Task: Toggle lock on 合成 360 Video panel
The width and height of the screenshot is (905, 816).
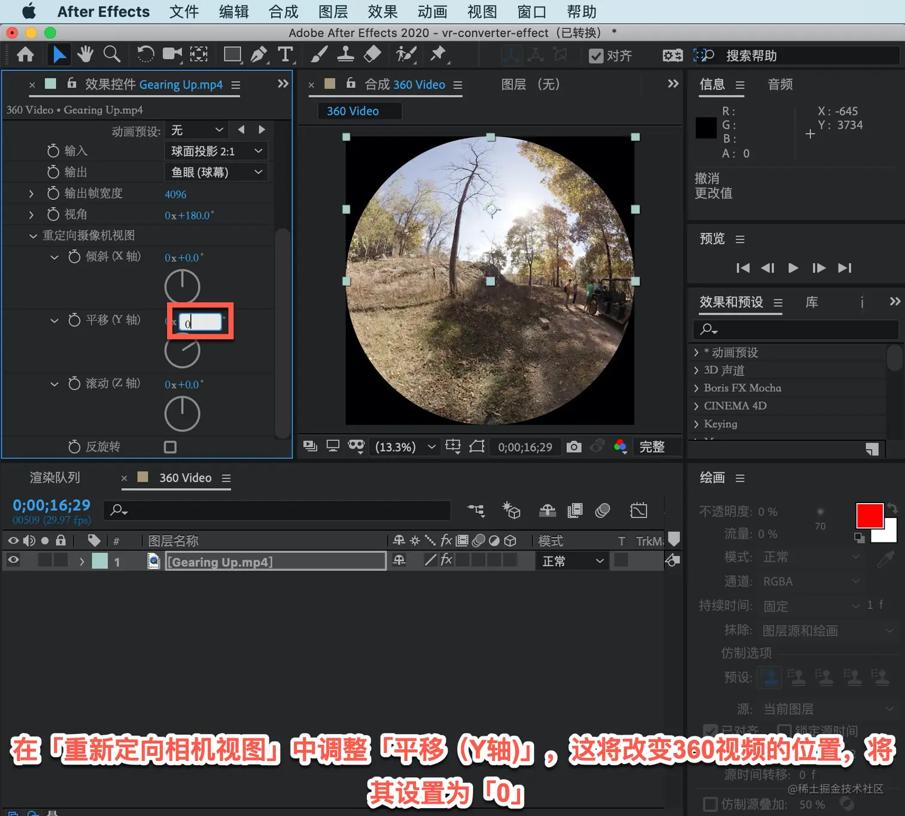Action: [351, 83]
